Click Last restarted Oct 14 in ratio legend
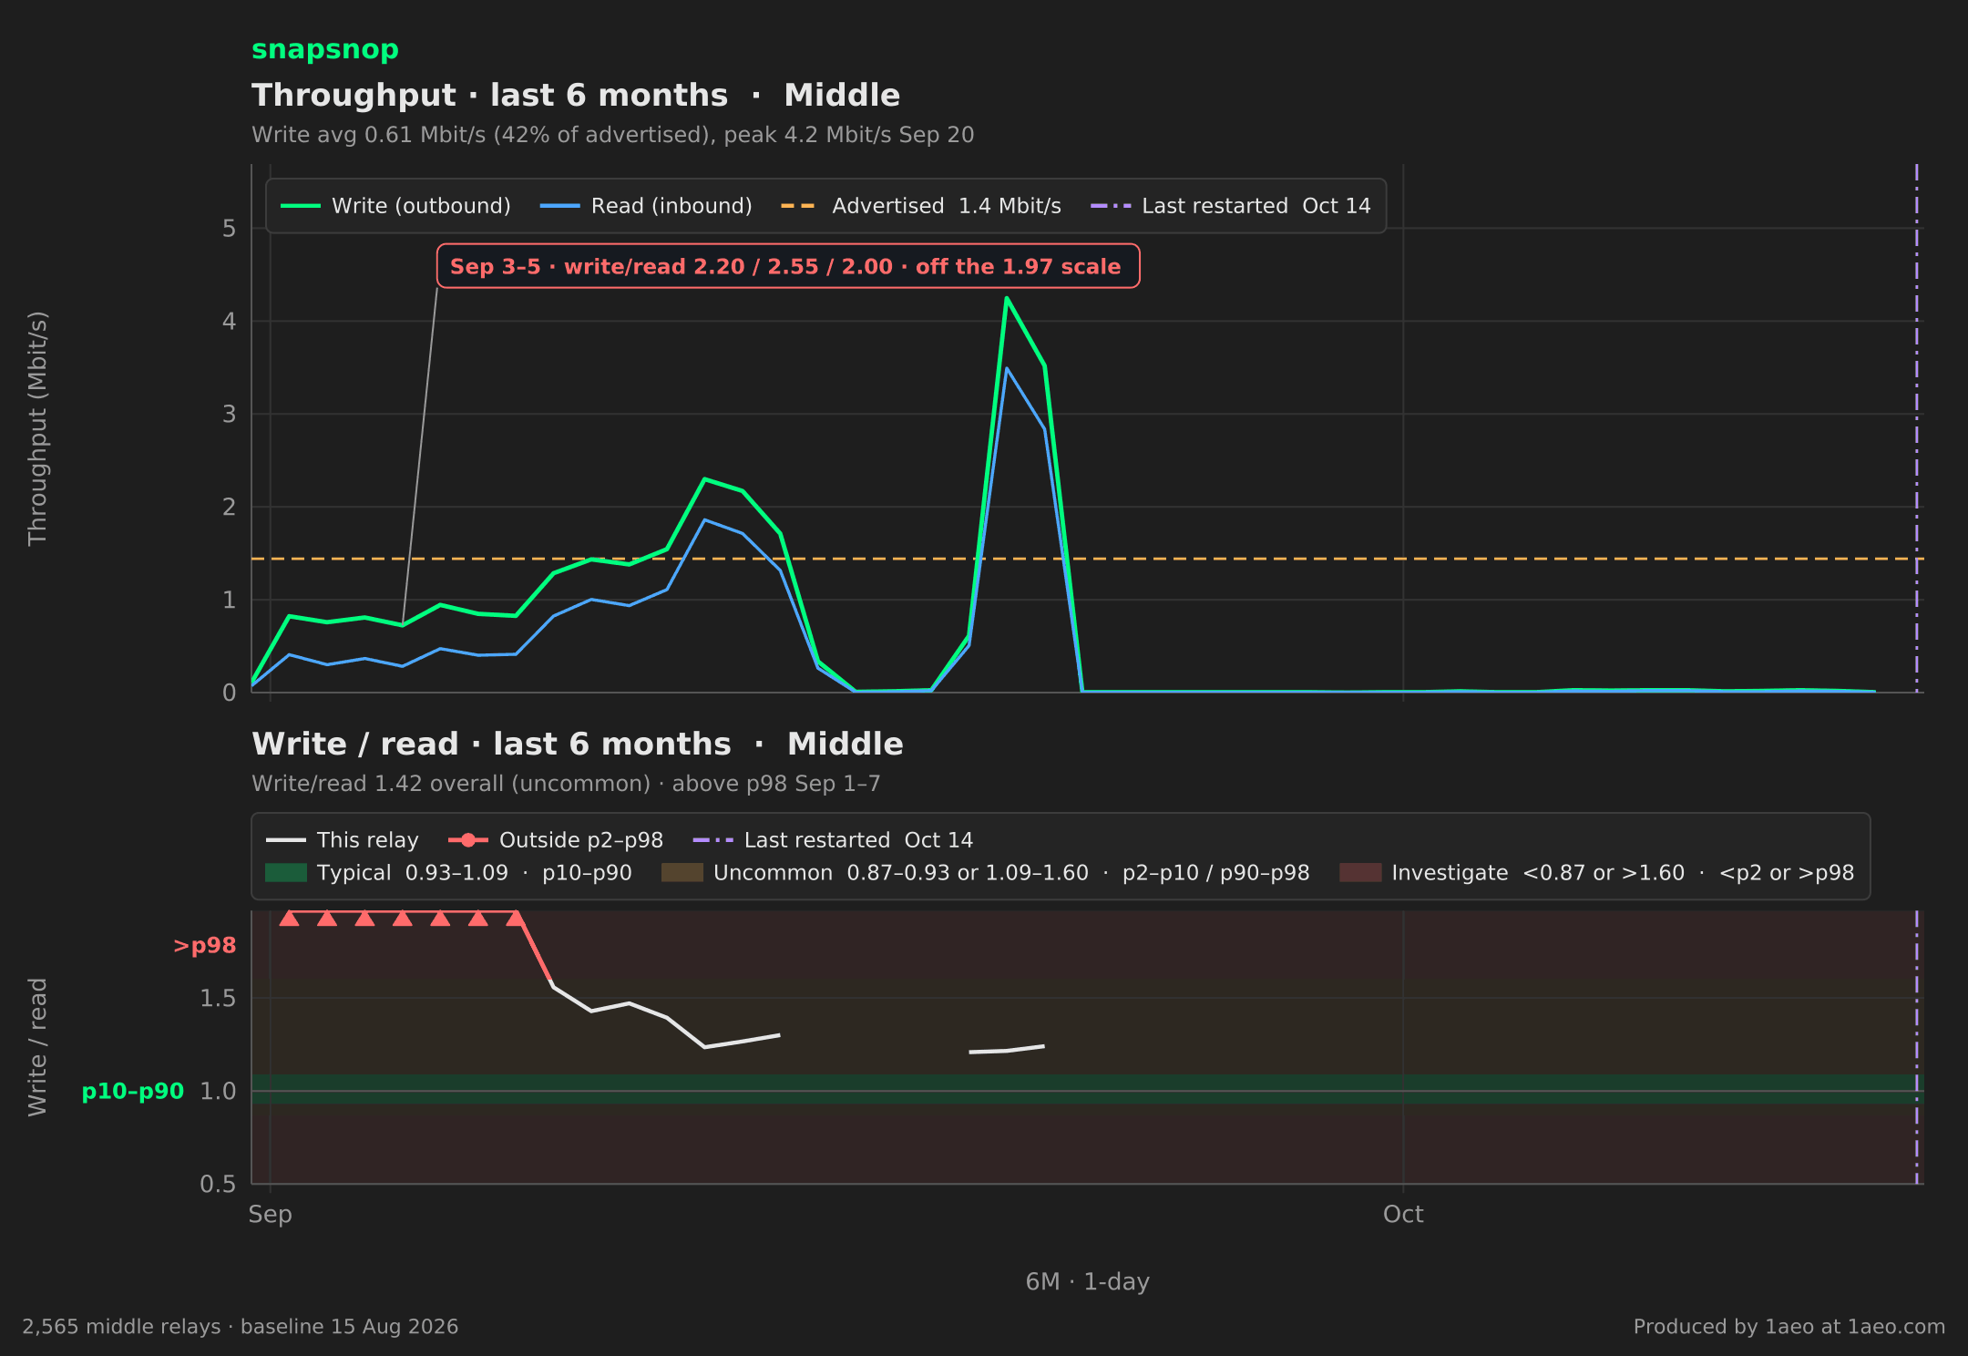Screen dimensions: 1968x1356 click(x=833, y=840)
